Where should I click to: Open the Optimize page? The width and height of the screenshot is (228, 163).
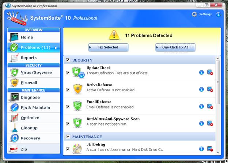(34, 118)
